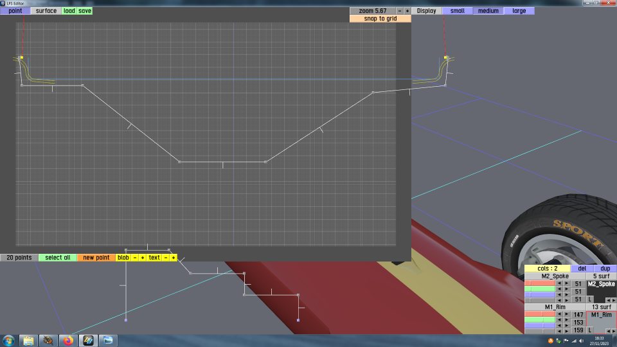Click the del colour button

click(582, 269)
